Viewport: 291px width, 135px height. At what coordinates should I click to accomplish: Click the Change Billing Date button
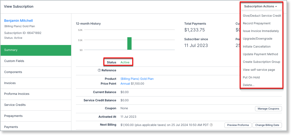[x=267, y=125]
